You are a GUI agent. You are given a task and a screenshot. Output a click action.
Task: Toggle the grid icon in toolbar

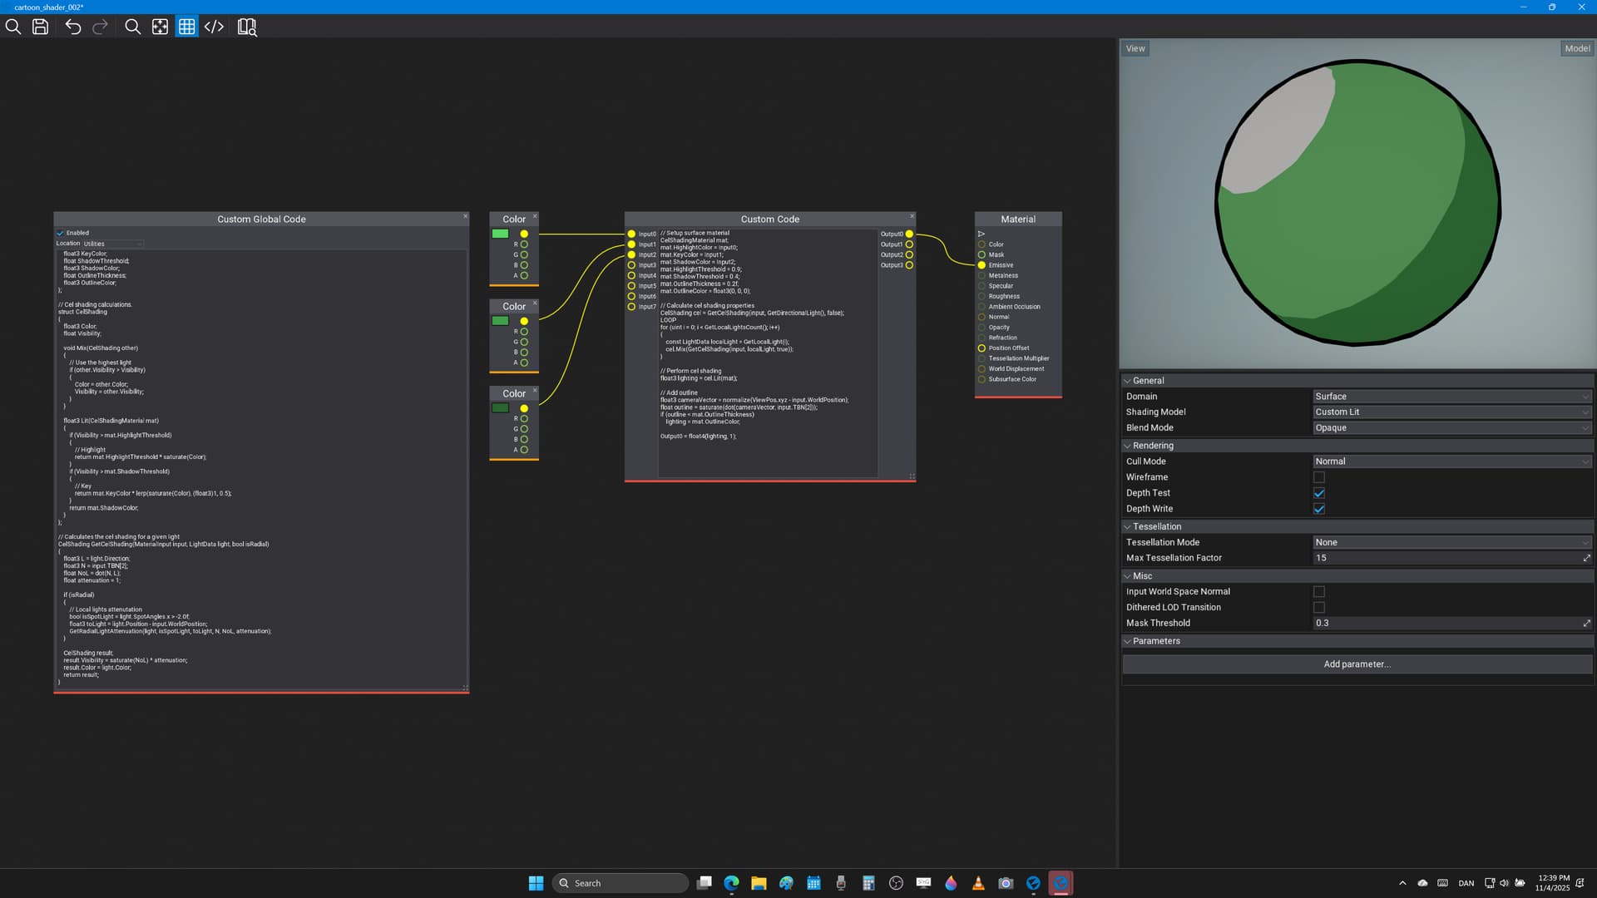pos(187,27)
